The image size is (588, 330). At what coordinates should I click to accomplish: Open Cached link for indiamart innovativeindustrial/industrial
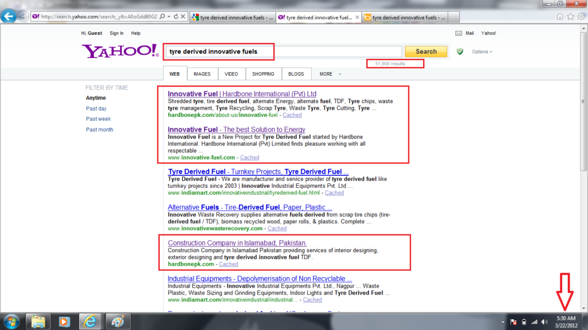pos(312,300)
